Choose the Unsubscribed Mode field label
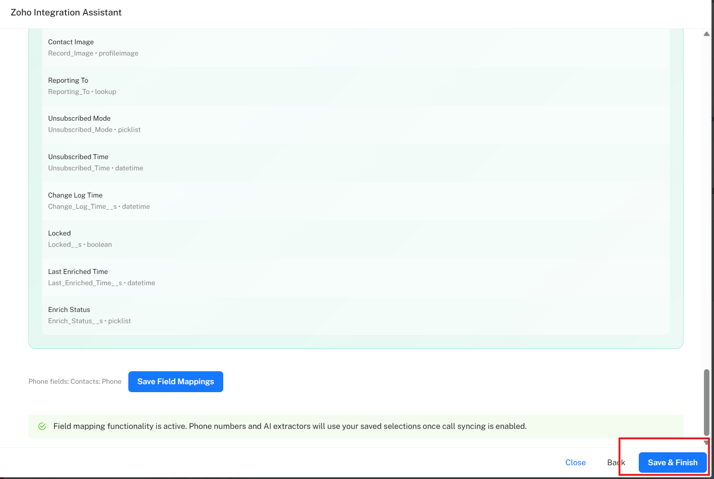 coord(79,118)
